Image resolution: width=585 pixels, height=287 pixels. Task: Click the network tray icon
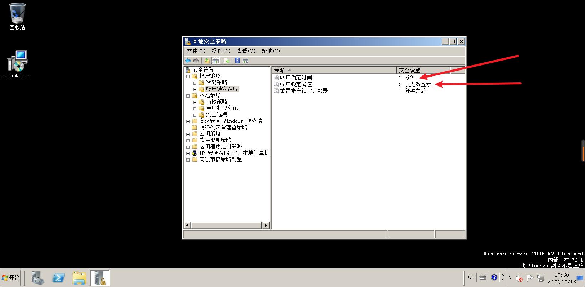pyautogui.click(x=541, y=278)
